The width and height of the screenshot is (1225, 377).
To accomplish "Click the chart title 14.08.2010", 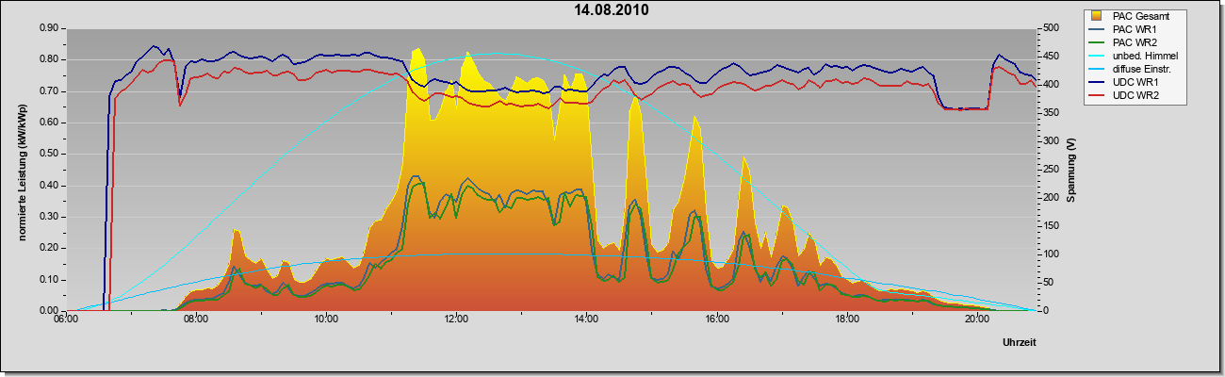I will [612, 10].
